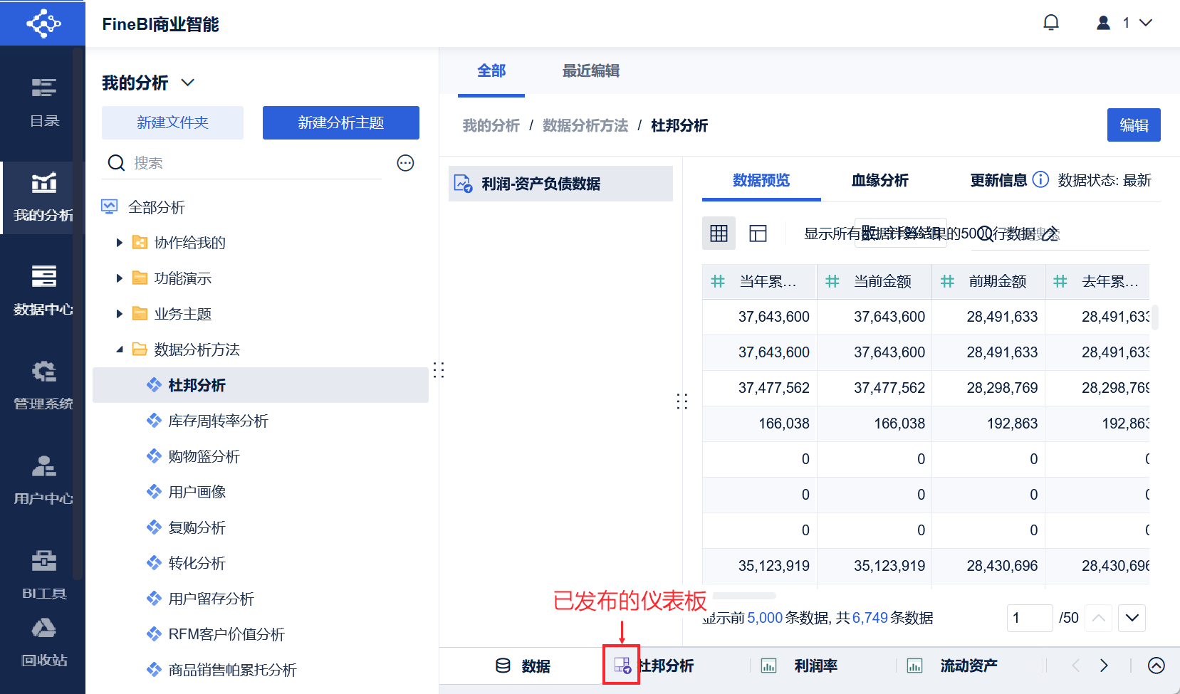Open the 我的分析 dropdown chevron
The width and height of the screenshot is (1180, 694).
(188, 83)
